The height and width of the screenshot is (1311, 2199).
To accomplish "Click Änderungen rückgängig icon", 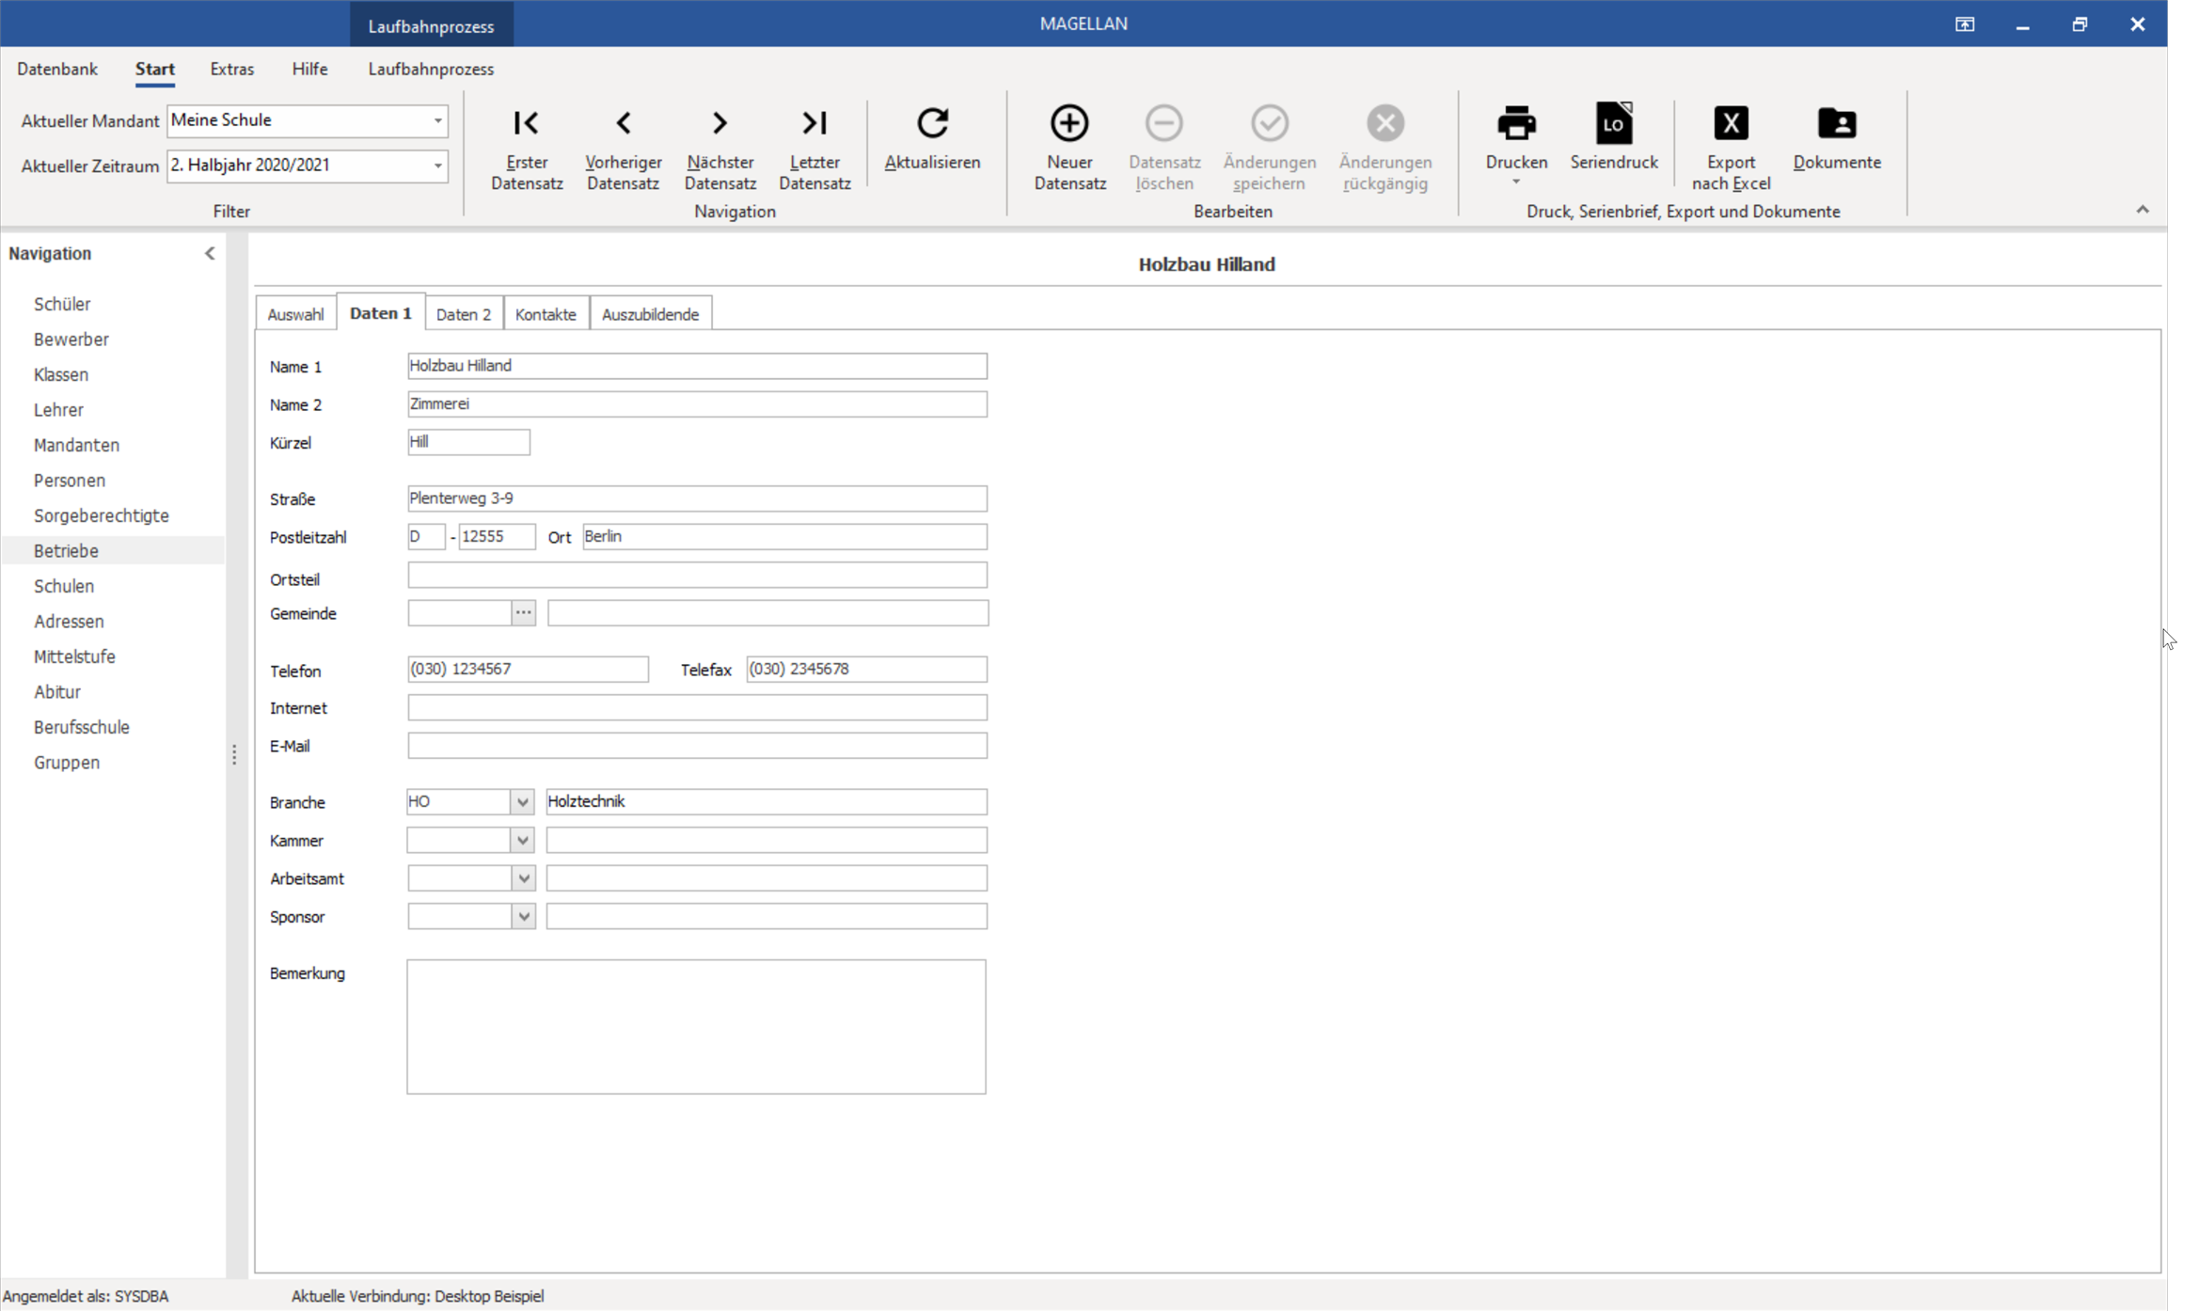I will pos(1385,123).
